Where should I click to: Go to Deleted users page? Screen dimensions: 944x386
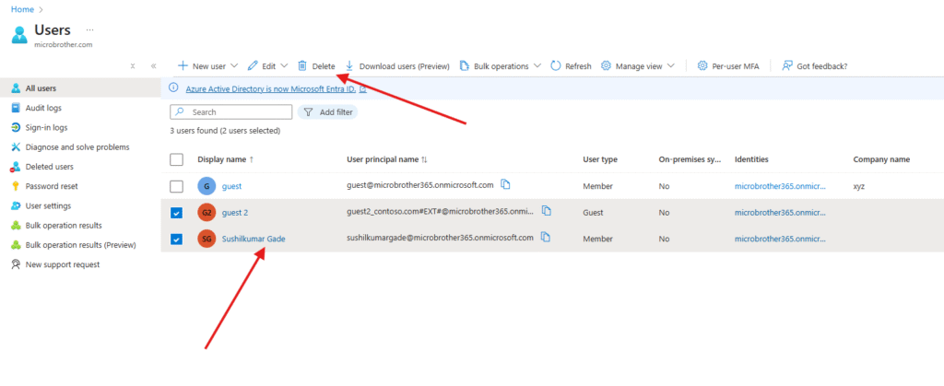(49, 167)
